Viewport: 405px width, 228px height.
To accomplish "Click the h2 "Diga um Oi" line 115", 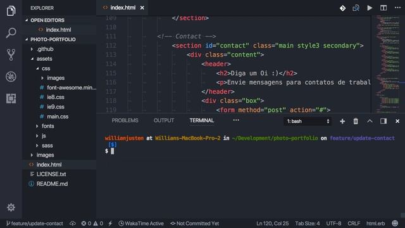I will click(x=257, y=73).
